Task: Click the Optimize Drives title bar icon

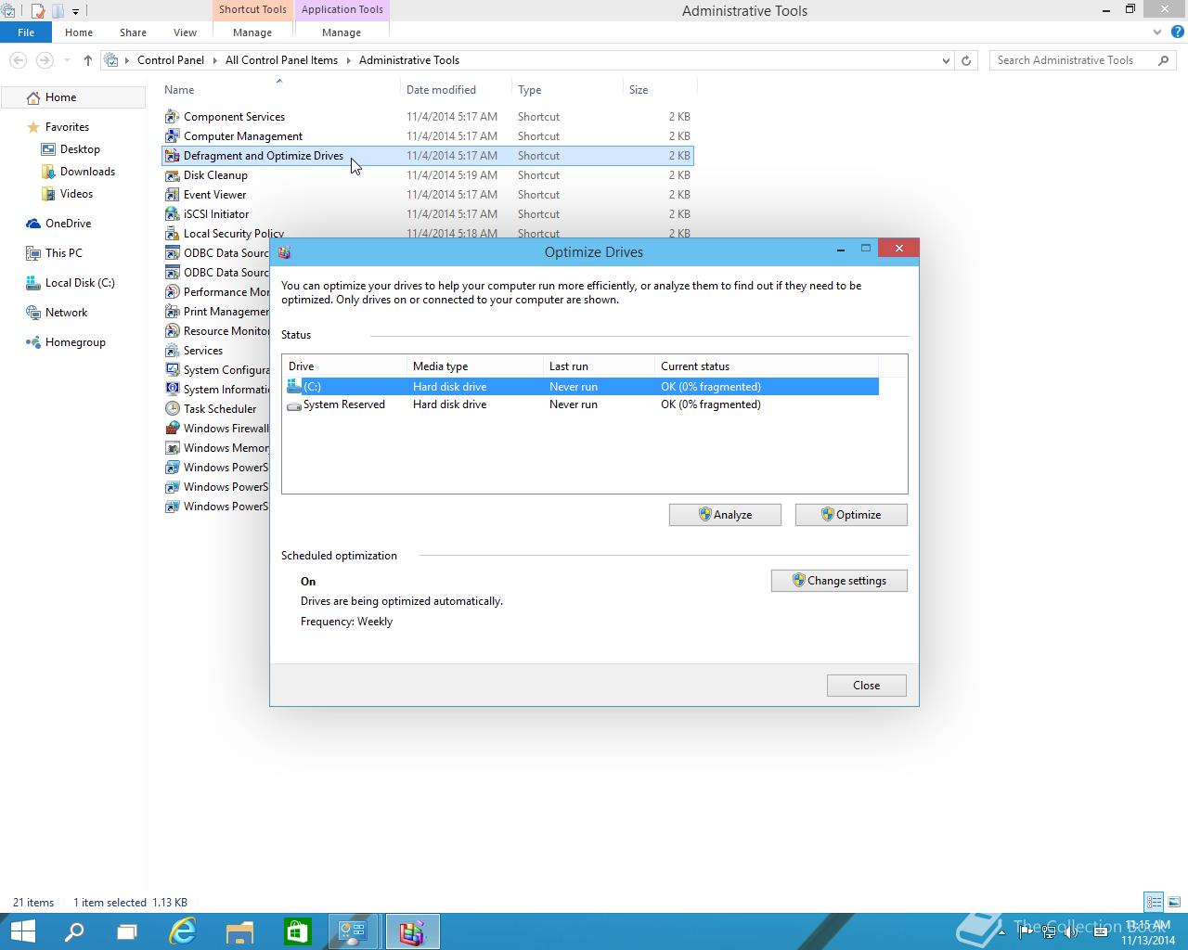Action: click(x=284, y=252)
